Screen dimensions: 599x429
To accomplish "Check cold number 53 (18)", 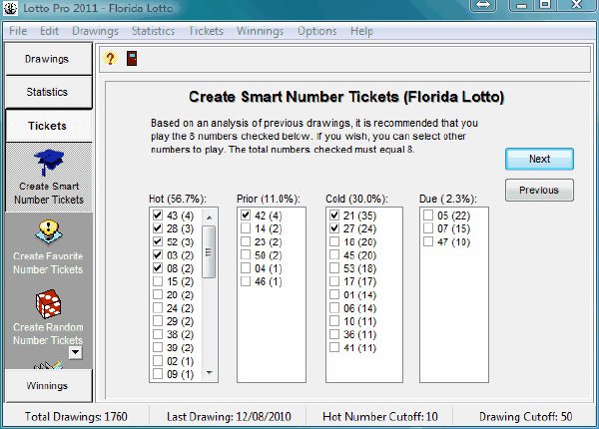I will click(x=334, y=268).
